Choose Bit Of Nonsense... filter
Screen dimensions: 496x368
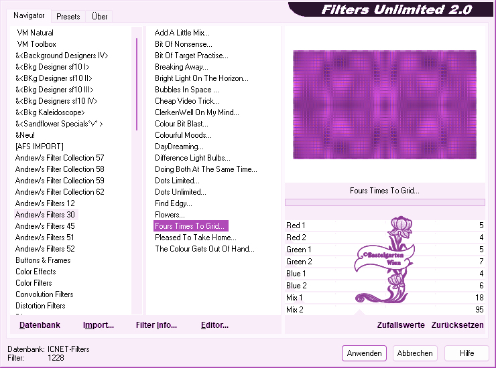(x=184, y=44)
